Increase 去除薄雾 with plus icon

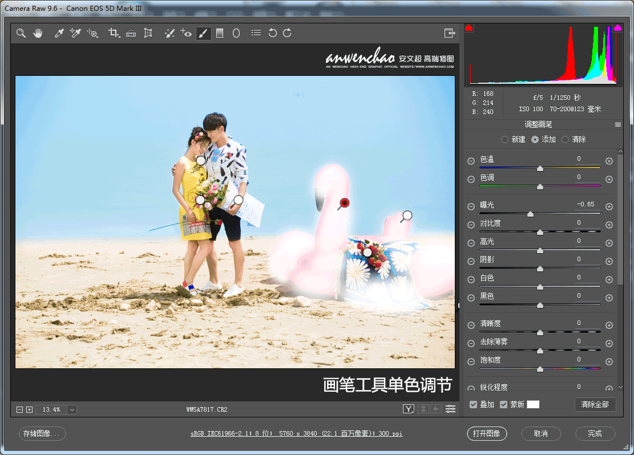pos(609,343)
